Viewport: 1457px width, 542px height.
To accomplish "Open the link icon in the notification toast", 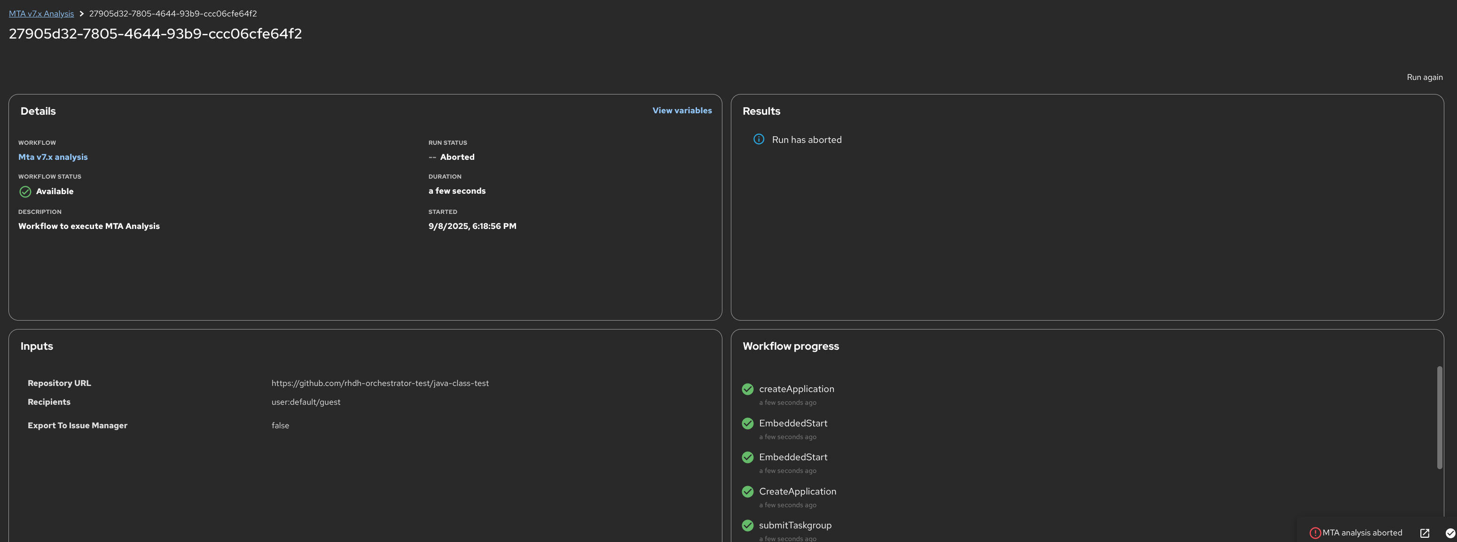I will [x=1424, y=533].
